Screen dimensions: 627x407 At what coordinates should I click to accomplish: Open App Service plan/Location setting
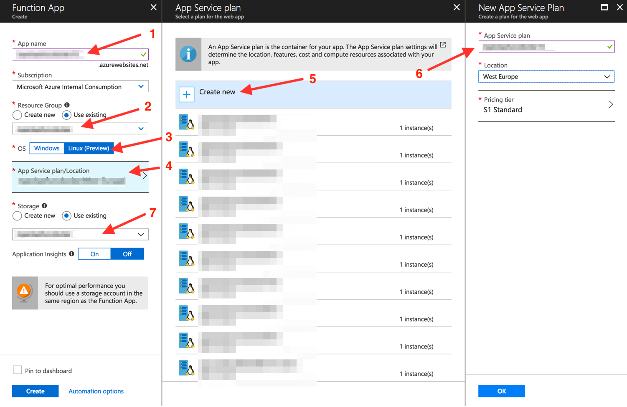pyautogui.click(x=80, y=177)
